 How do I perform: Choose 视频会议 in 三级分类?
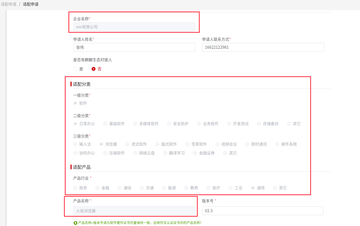[x=217, y=144]
